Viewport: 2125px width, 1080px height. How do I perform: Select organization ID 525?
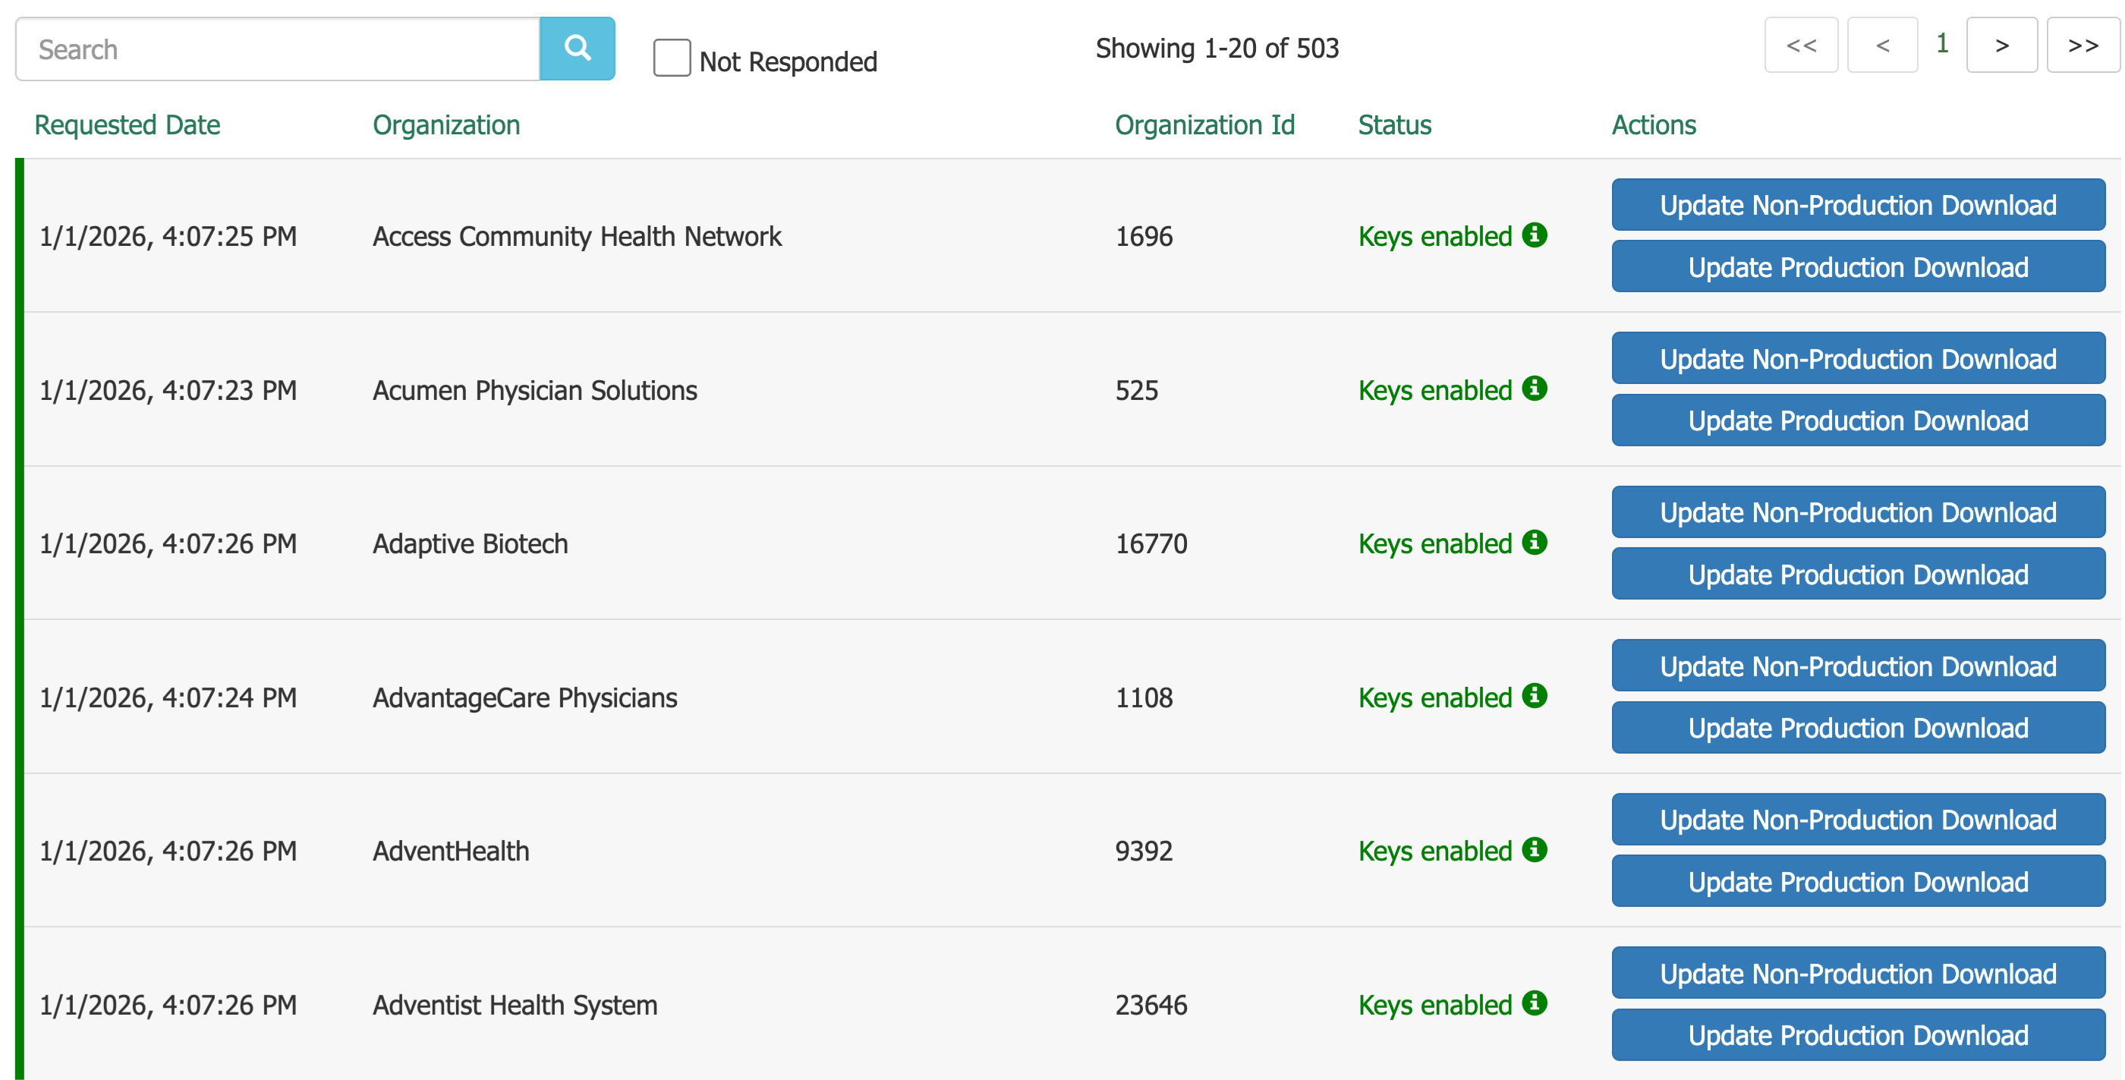click(1137, 390)
